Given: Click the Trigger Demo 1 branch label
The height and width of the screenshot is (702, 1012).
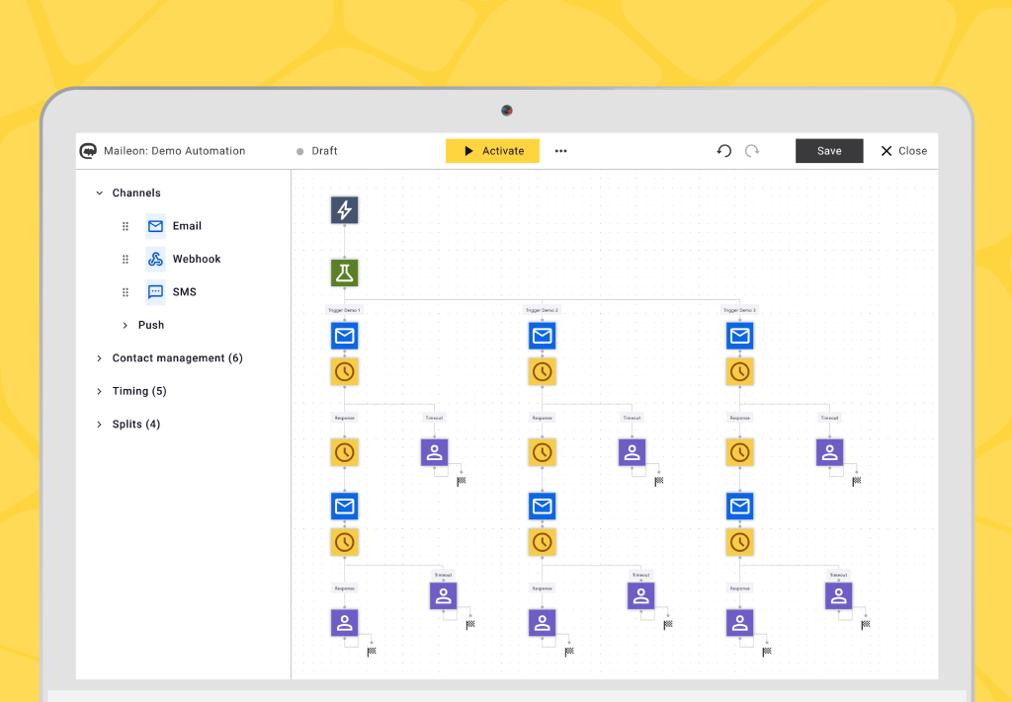Looking at the screenshot, I should click(x=344, y=310).
